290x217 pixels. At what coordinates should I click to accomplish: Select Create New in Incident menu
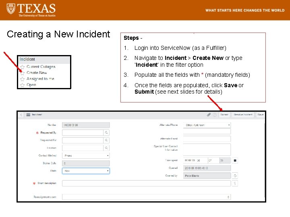click(37, 73)
